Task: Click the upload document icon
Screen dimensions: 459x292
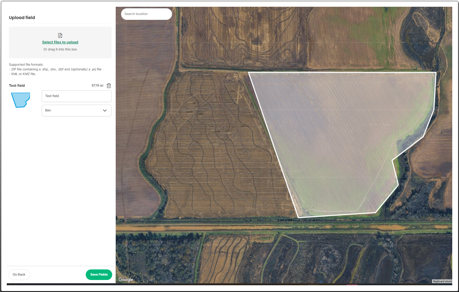Action: tap(60, 35)
